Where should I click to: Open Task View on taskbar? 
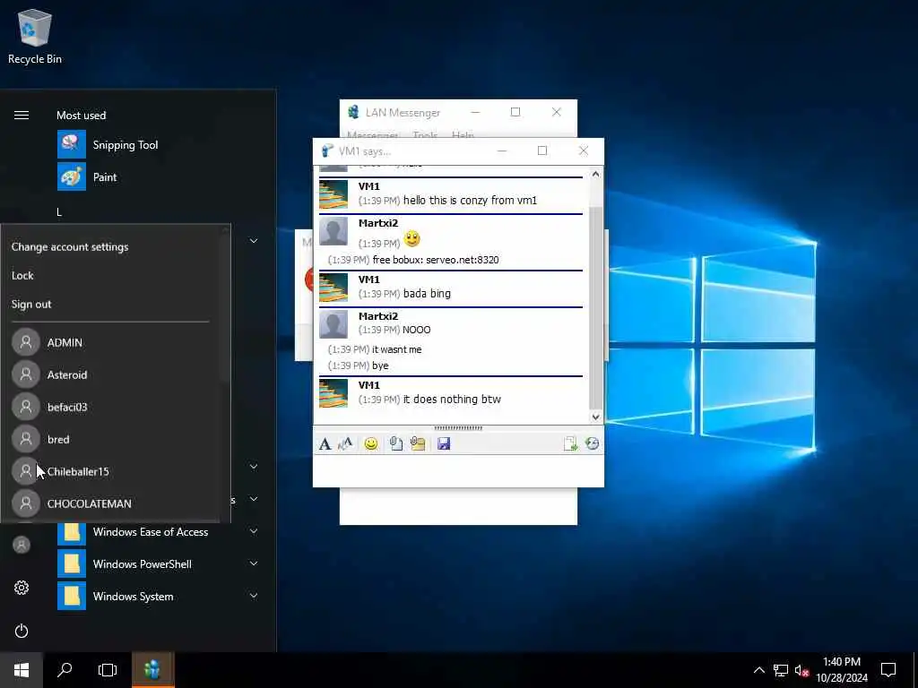(108, 670)
